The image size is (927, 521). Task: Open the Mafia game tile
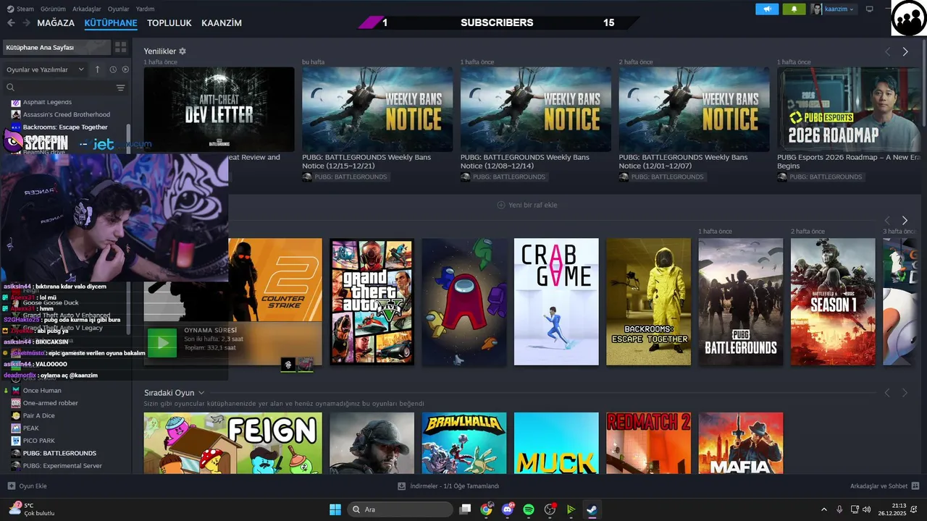pyautogui.click(x=741, y=443)
